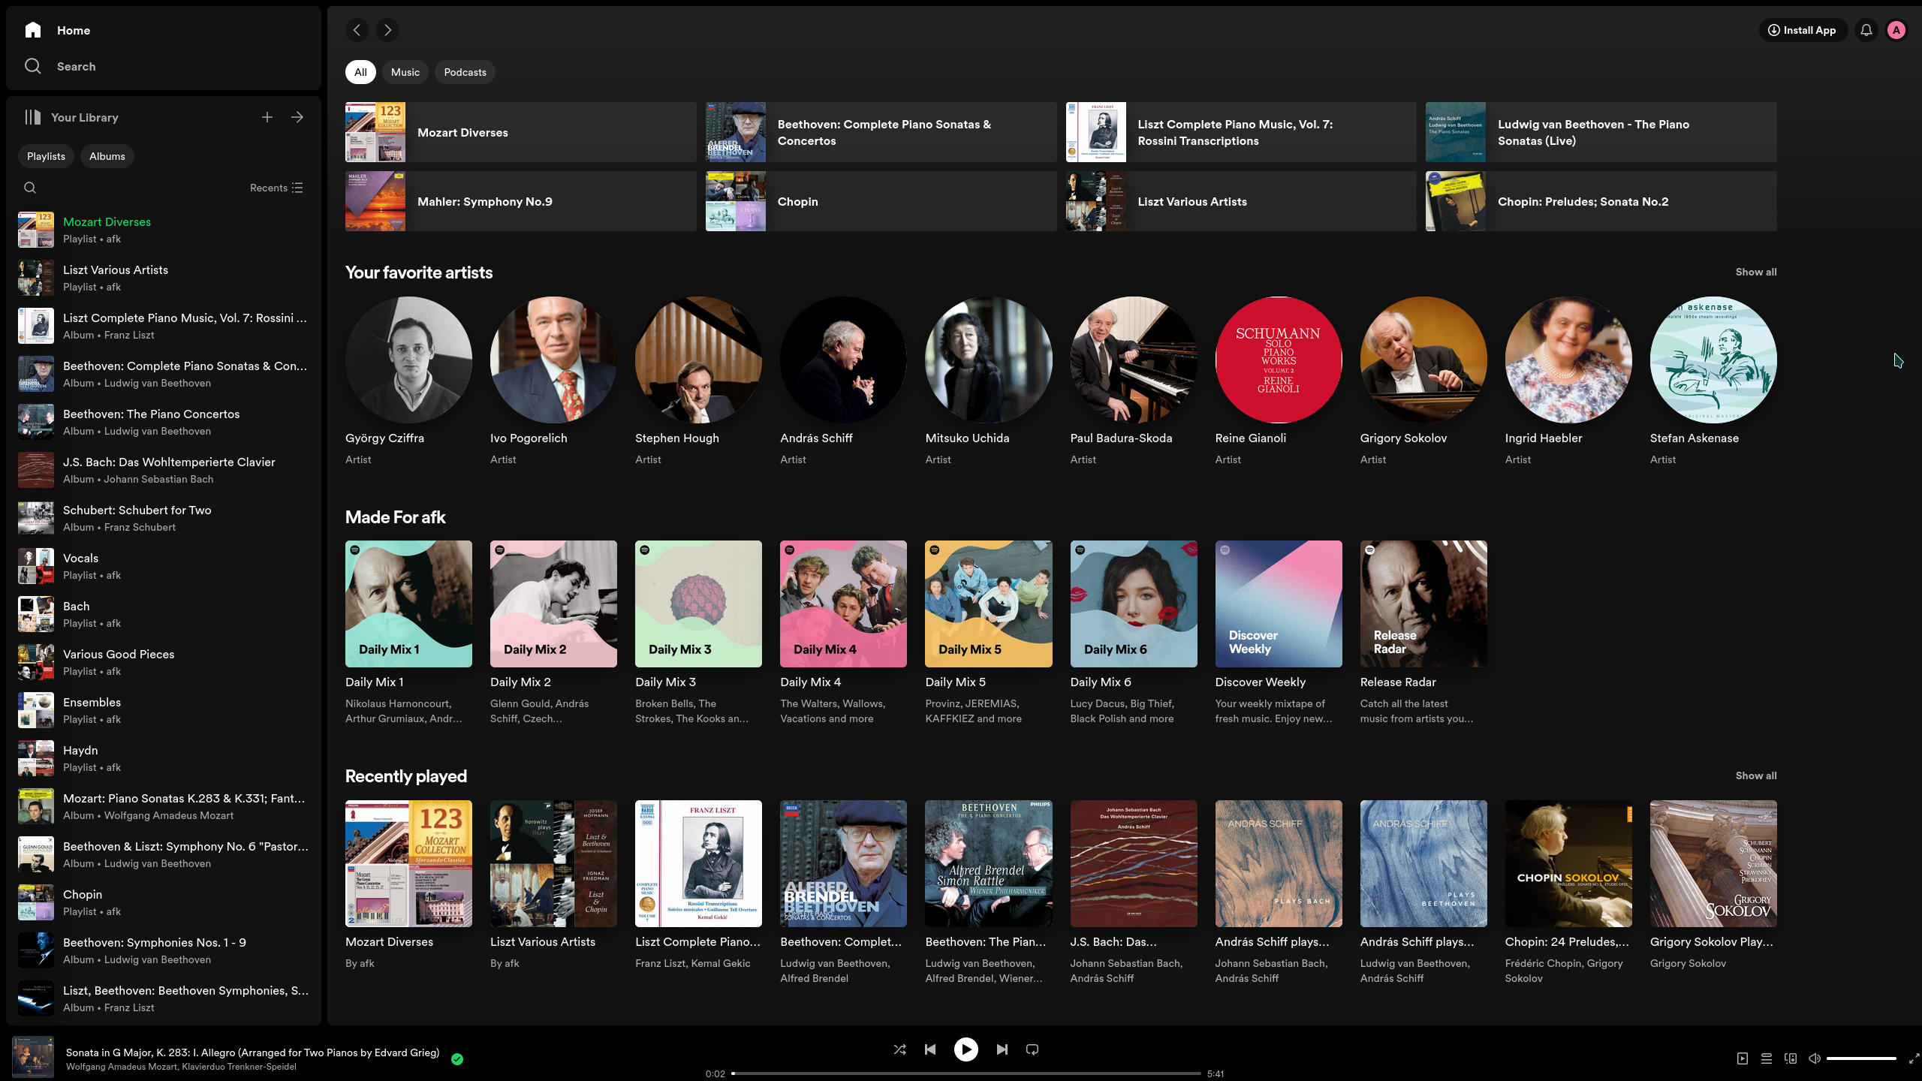Open Chopin: 24 Preludes album cover
The image size is (1922, 1081).
coord(1568,863)
